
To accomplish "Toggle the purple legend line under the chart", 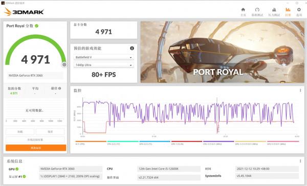I will tap(218, 141).
